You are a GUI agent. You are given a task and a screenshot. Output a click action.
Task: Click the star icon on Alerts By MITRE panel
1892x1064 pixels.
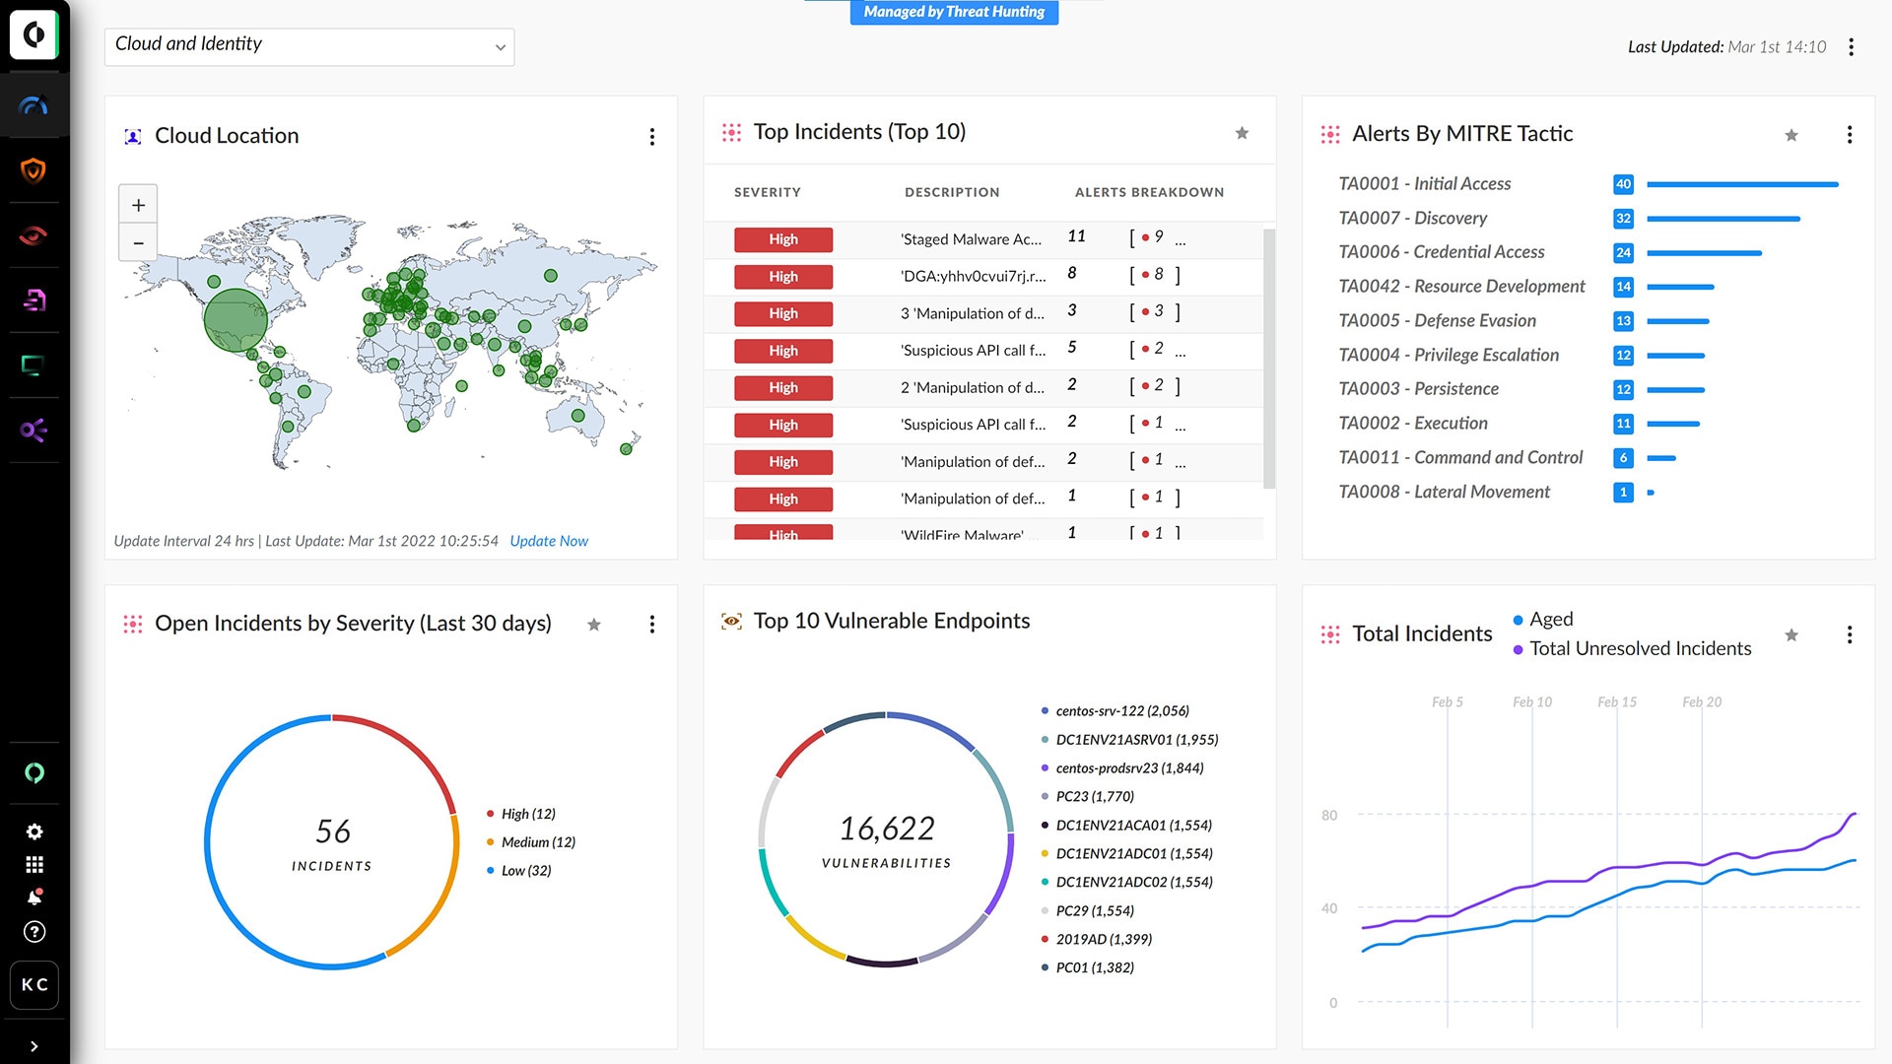[1791, 131]
